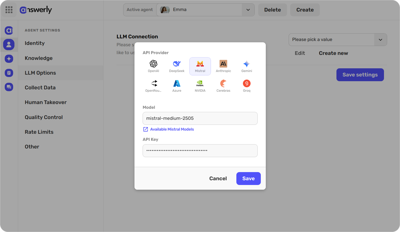
Task: Click the Delete agent button
Action: point(272,10)
